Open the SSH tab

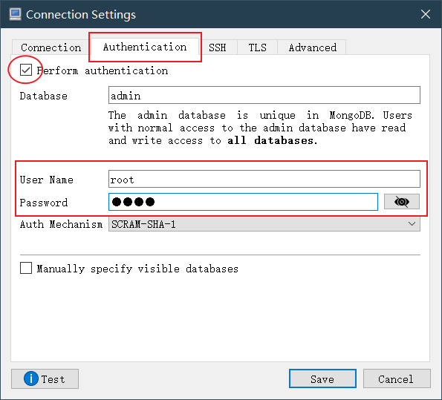point(218,47)
